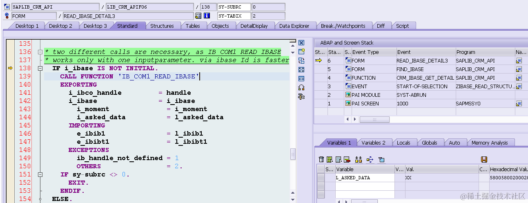The image size is (528, 203).
Task: Switch to the Auto tab
Action: (454, 143)
